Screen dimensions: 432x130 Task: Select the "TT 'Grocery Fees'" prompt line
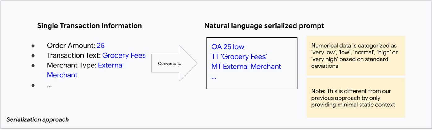[239, 57]
